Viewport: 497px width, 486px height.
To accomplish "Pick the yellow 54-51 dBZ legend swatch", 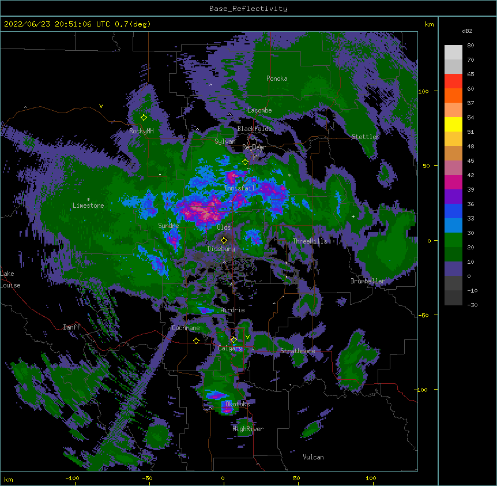I will [453, 124].
